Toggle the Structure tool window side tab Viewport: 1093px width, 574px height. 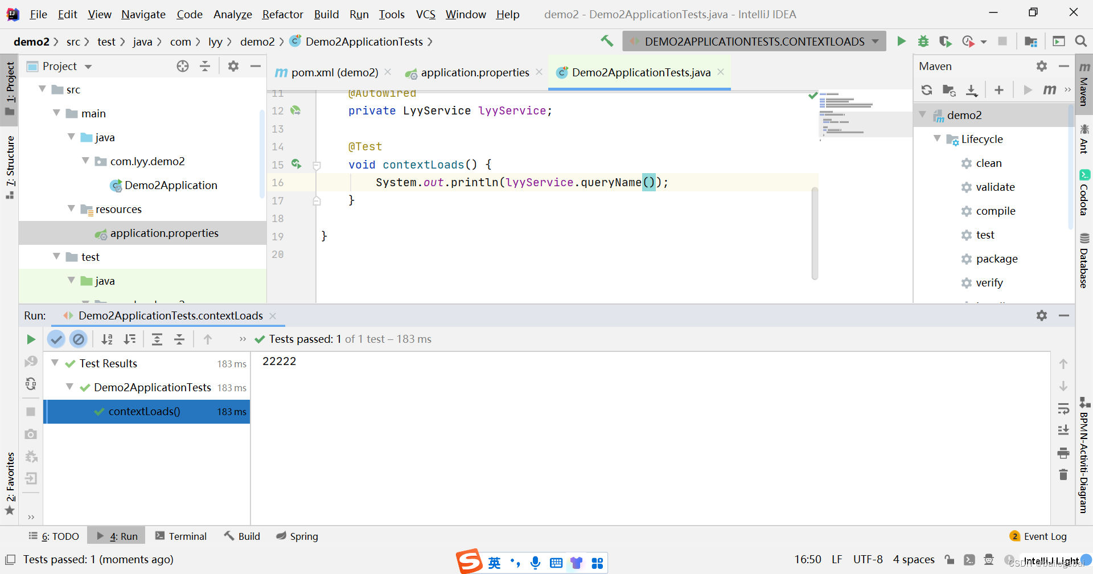(x=10, y=167)
